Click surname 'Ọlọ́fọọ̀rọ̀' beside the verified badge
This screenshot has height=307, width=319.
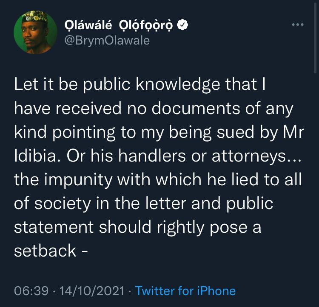[145, 25]
